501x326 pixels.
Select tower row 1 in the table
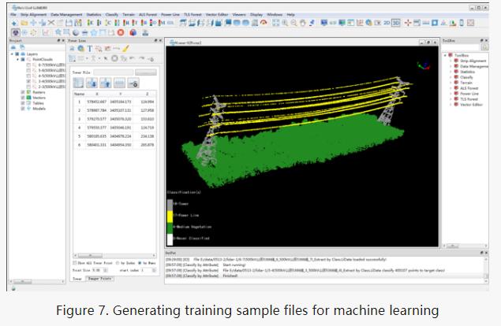coord(114,102)
